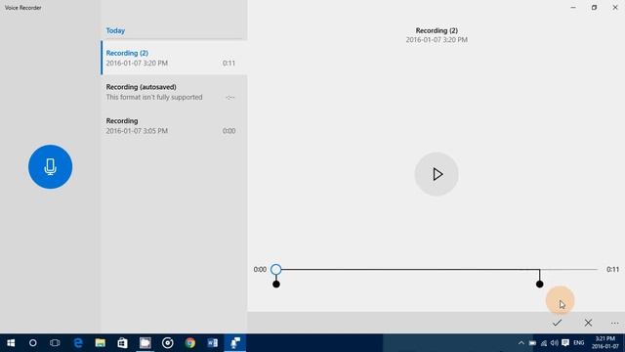Open the Windows Store taskbar icon
The width and height of the screenshot is (625, 352).
point(122,343)
